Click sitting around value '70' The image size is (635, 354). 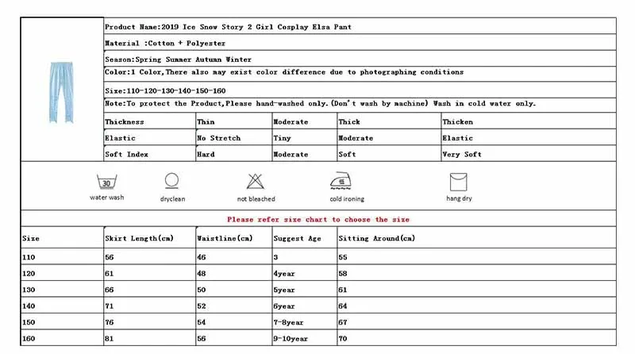pos(343,338)
